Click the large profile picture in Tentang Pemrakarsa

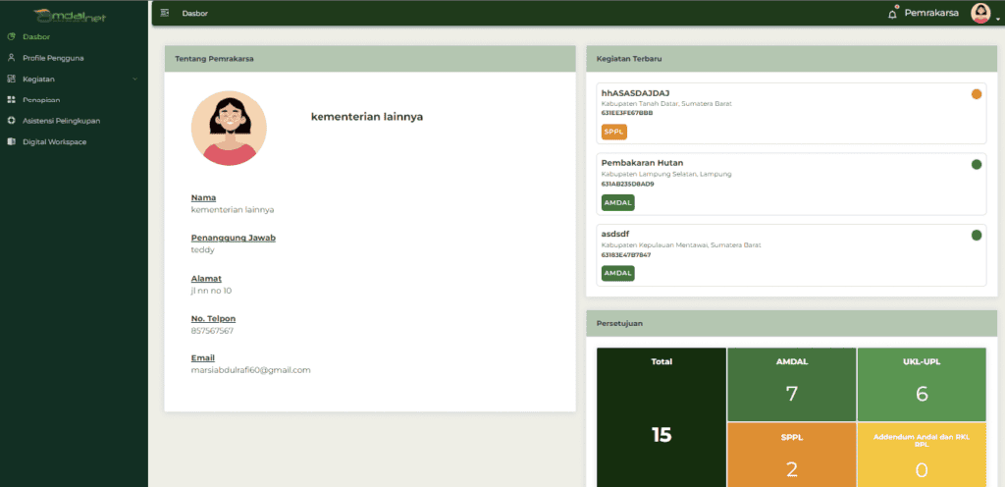pos(229,129)
